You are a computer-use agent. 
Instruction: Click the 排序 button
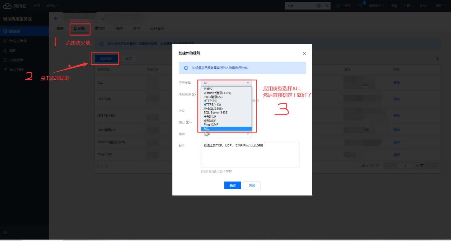point(128,59)
